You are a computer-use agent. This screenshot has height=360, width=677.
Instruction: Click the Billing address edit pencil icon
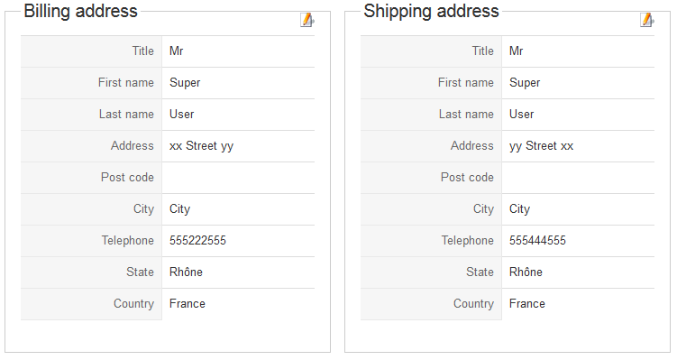pos(307,20)
